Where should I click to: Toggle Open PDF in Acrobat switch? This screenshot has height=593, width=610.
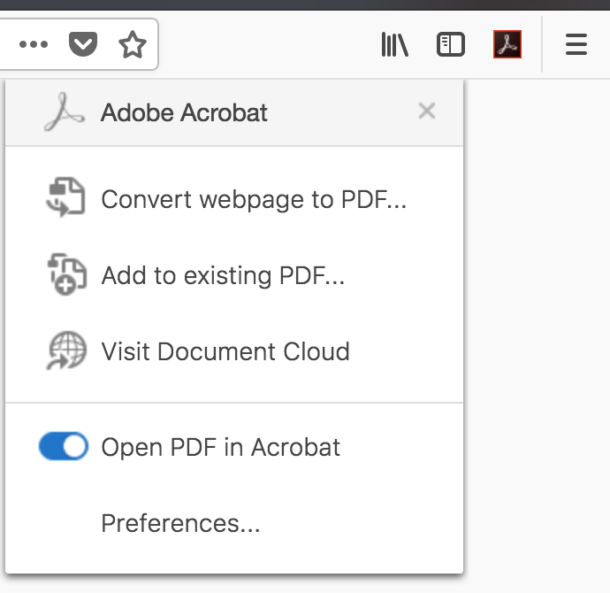pos(64,446)
